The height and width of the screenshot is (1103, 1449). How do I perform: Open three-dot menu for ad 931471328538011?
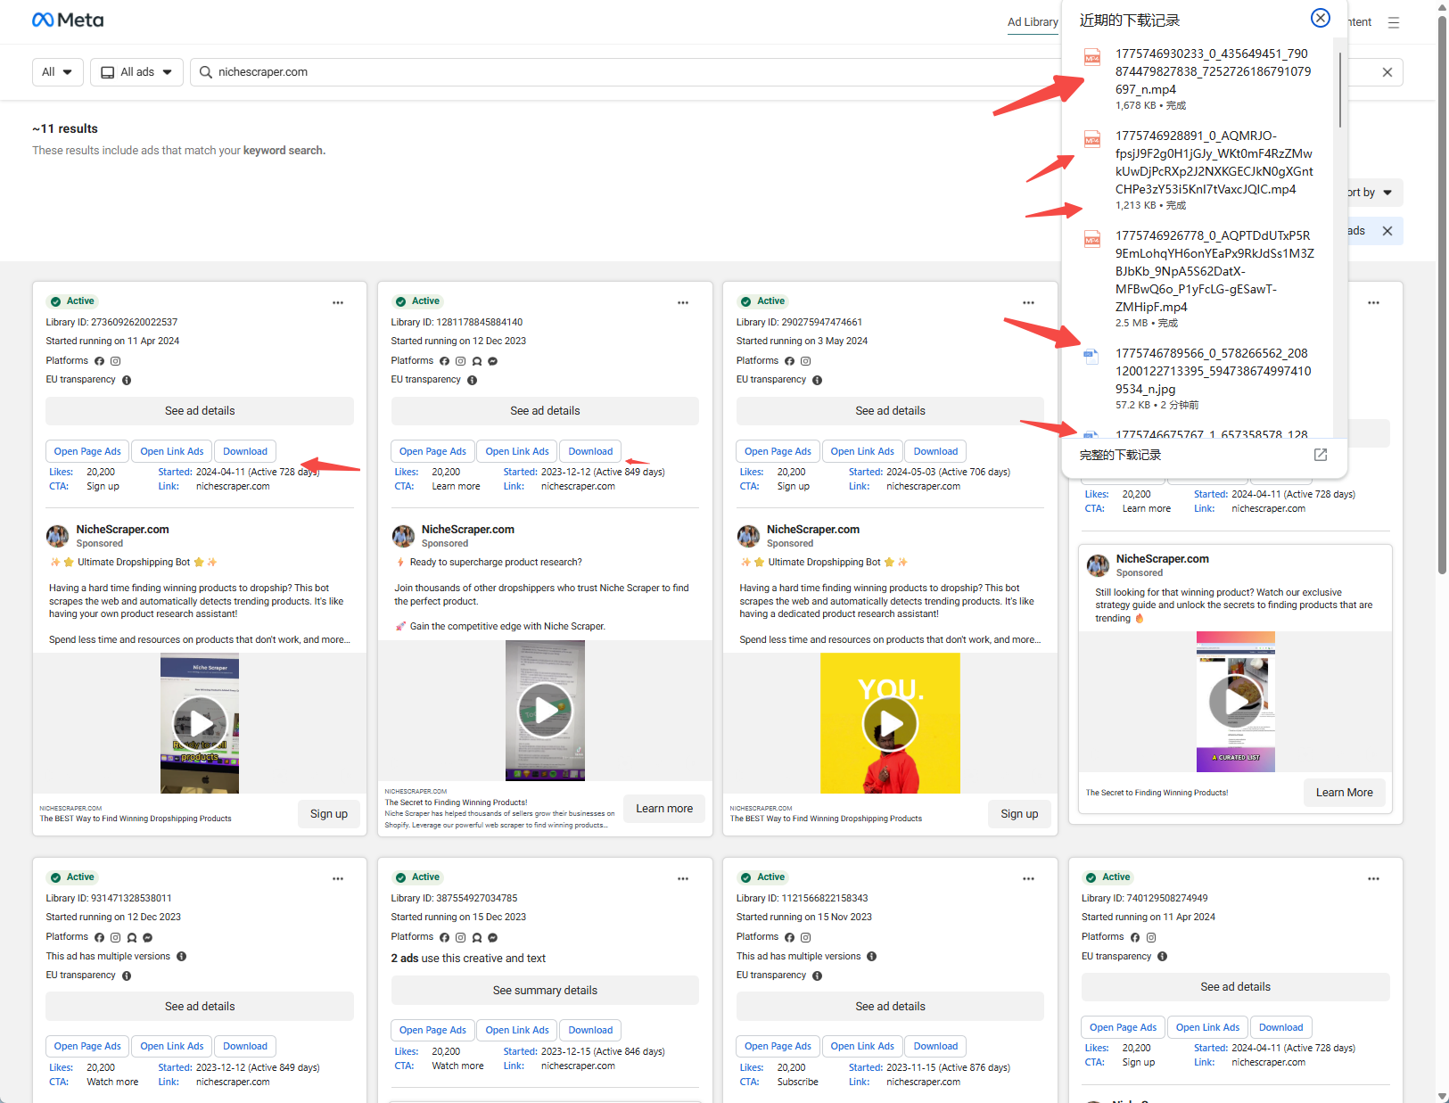click(338, 878)
